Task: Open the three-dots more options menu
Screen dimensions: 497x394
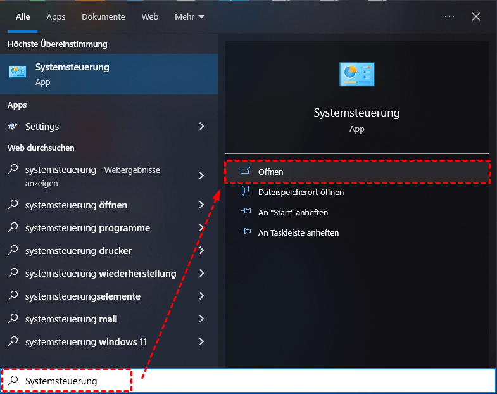Action: pos(450,17)
